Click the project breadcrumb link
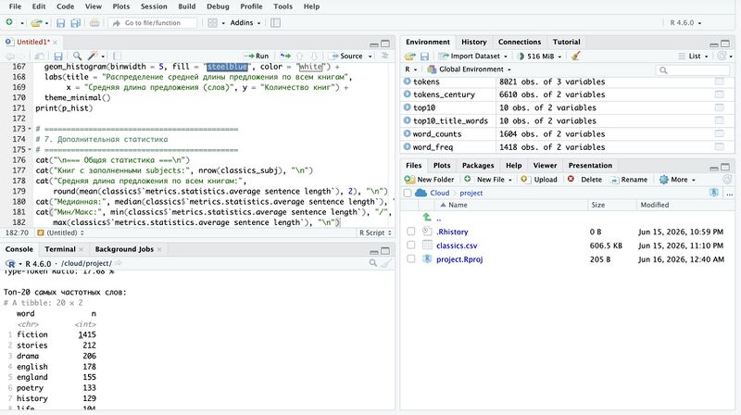741x415 pixels. 471,193
